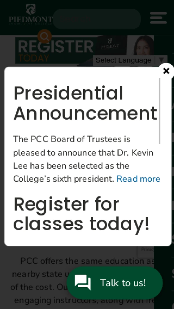Open the hamburger navigation menu

158,18
